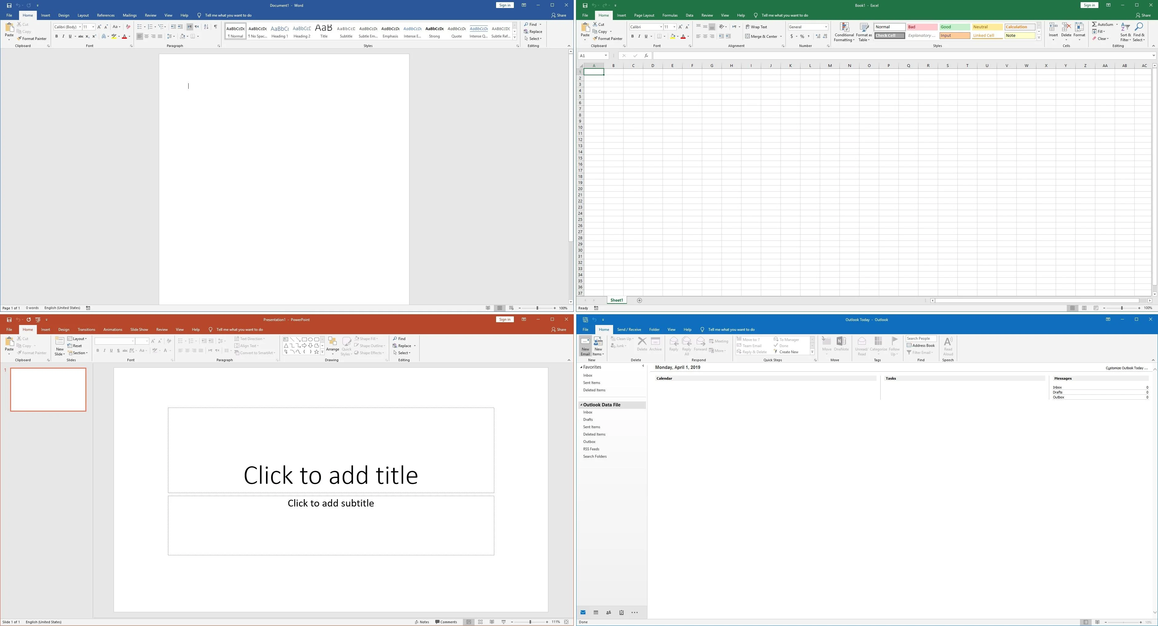This screenshot has width=1158, height=626.
Task: Switch to Calendar view in Outlook navigation bar
Action: point(596,612)
